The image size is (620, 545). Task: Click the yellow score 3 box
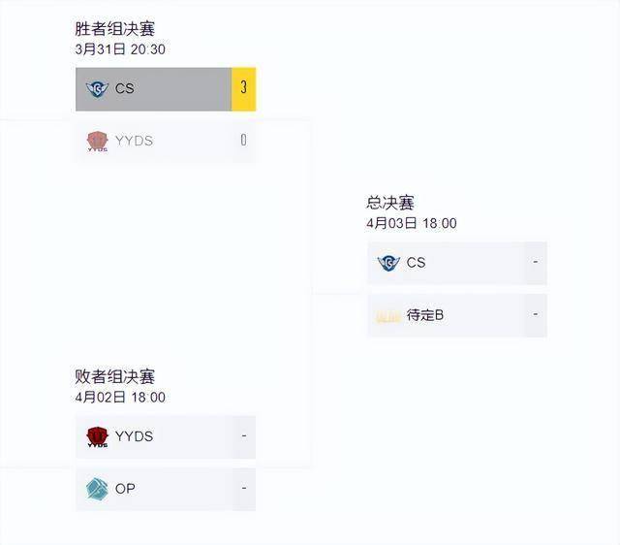[x=243, y=88]
